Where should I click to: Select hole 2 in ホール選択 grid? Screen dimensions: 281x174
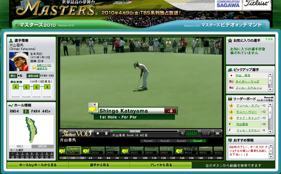point(17,154)
